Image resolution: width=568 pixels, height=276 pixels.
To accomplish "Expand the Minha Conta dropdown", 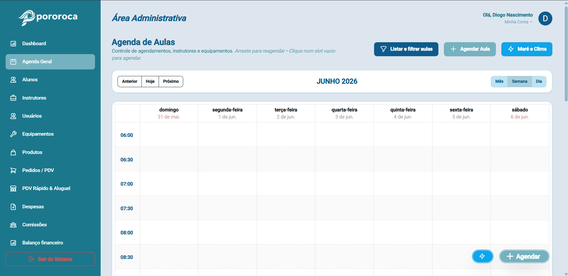I will click(518, 22).
